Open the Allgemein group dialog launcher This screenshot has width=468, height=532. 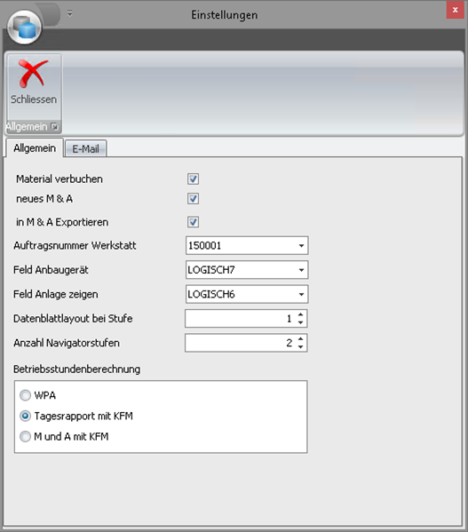(x=54, y=126)
